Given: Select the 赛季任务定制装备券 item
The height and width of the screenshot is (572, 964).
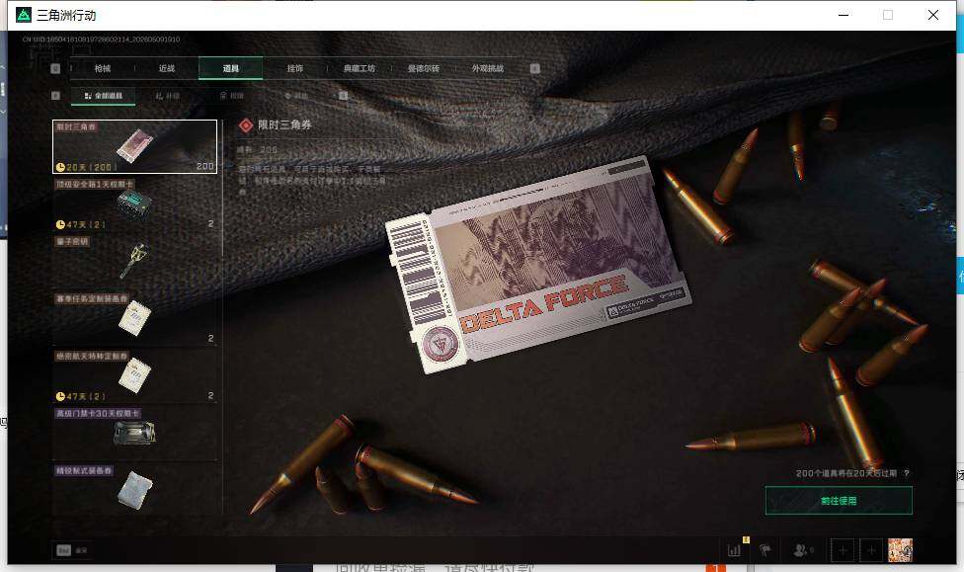Looking at the screenshot, I should [134, 318].
